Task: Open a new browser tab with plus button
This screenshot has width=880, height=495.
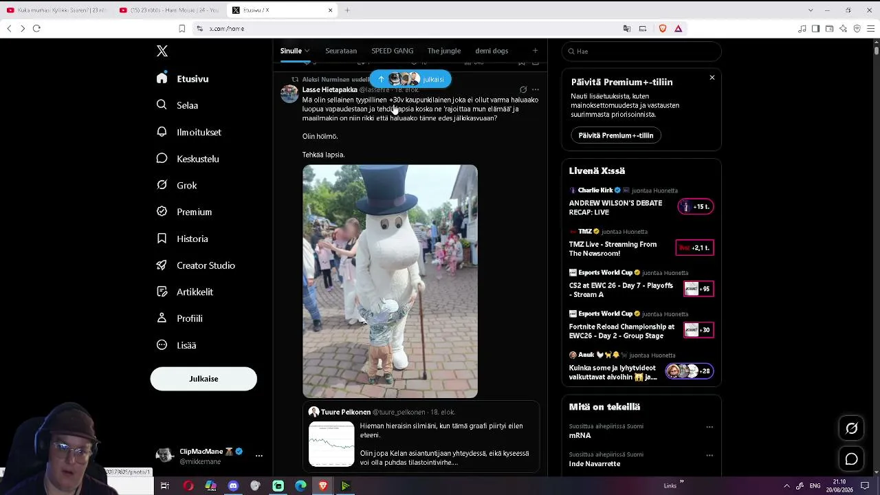Action: click(347, 10)
